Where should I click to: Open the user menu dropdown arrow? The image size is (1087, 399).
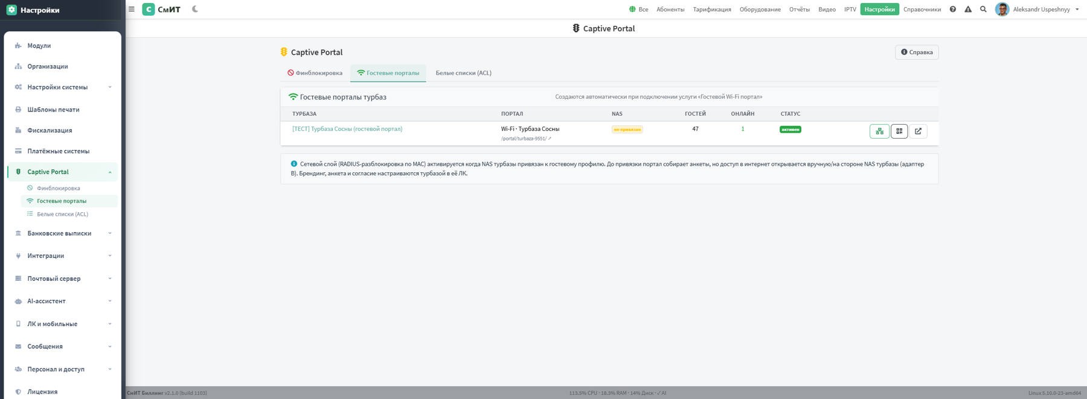[x=1077, y=9]
